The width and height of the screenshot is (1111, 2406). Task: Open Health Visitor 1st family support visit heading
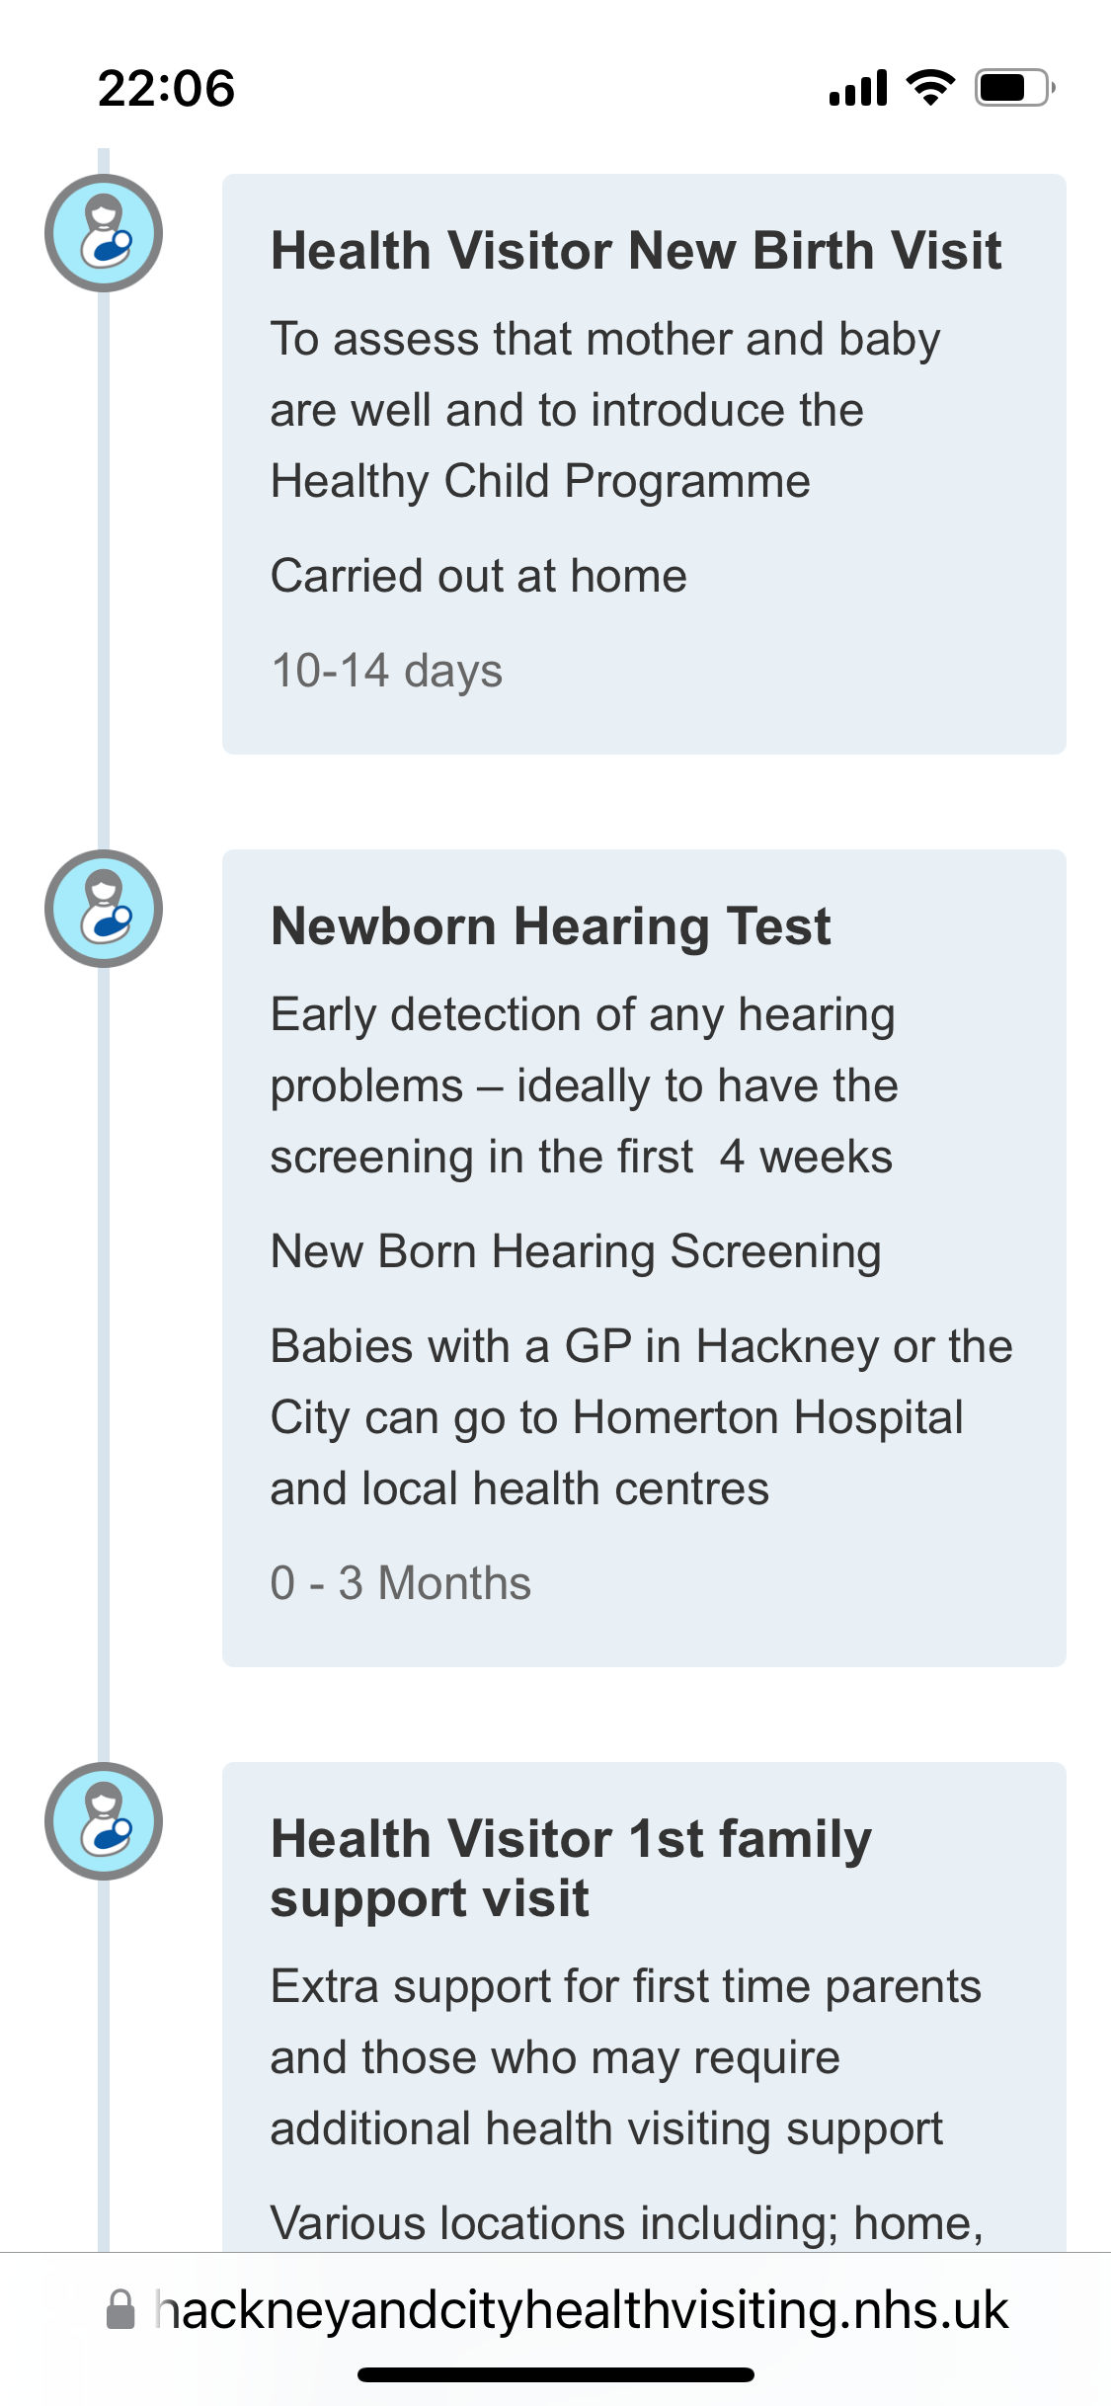coord(571,1868)
